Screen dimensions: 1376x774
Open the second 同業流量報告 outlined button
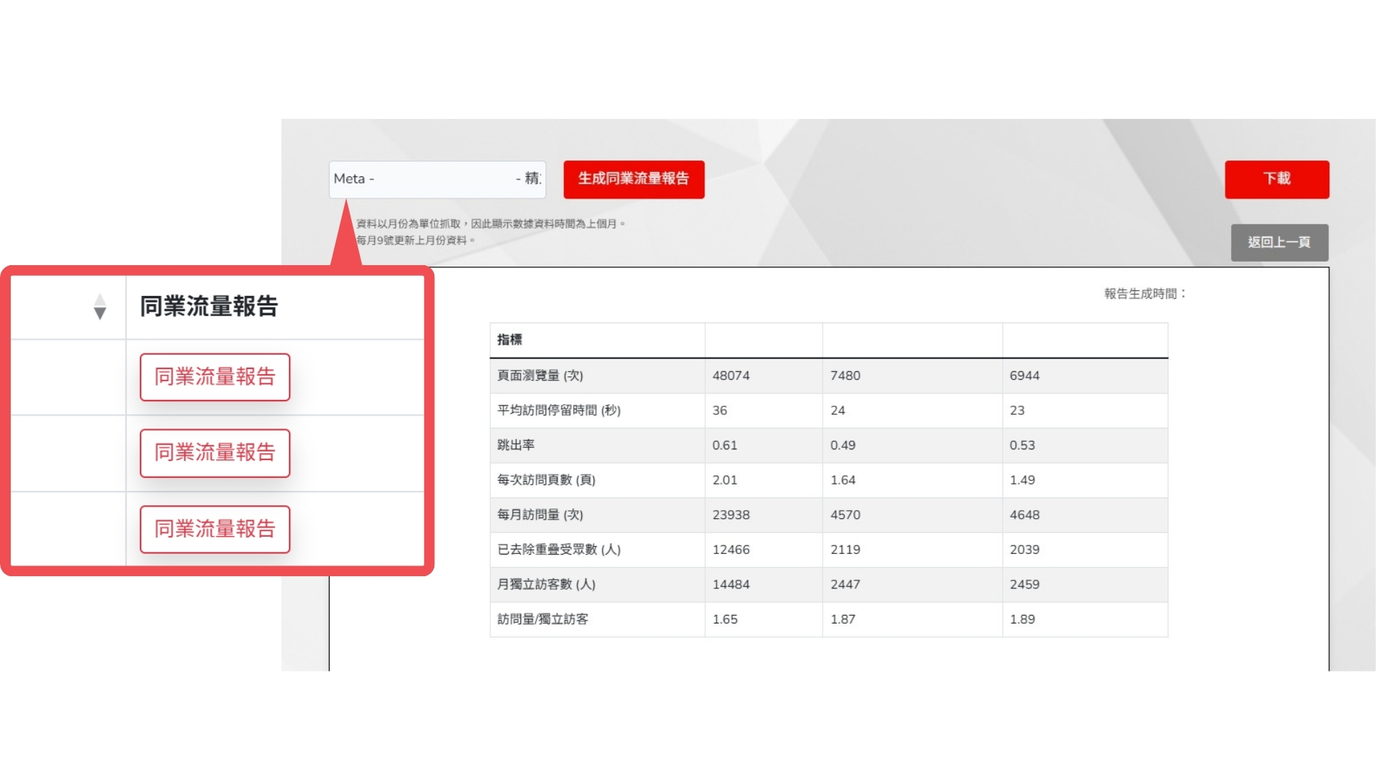(x=215, y=453)
